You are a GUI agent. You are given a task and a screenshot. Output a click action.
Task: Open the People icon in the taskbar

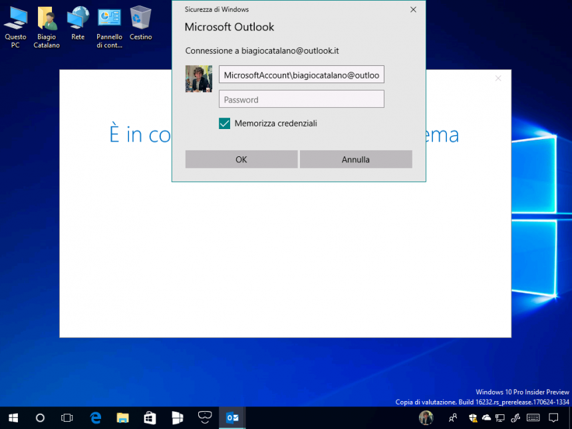(x=453, y=418)
